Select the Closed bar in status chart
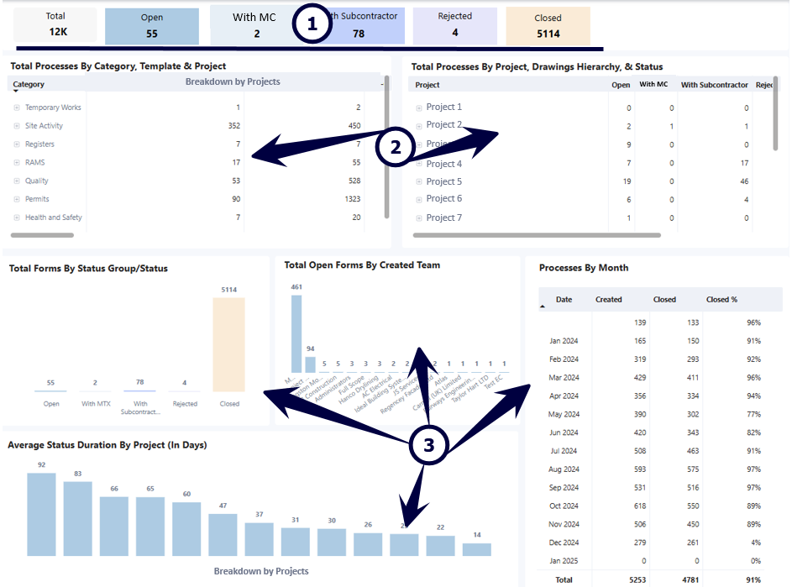The width and height of the screenshot is (792, 587). click(228, 344)
